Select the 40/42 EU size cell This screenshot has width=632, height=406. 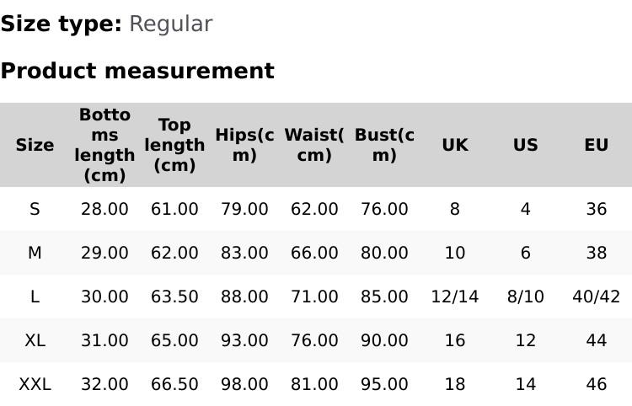point(596,296)
